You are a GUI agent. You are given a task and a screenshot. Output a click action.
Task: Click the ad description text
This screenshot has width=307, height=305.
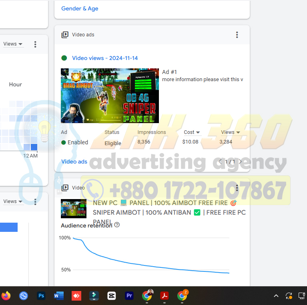coord(203,80)
